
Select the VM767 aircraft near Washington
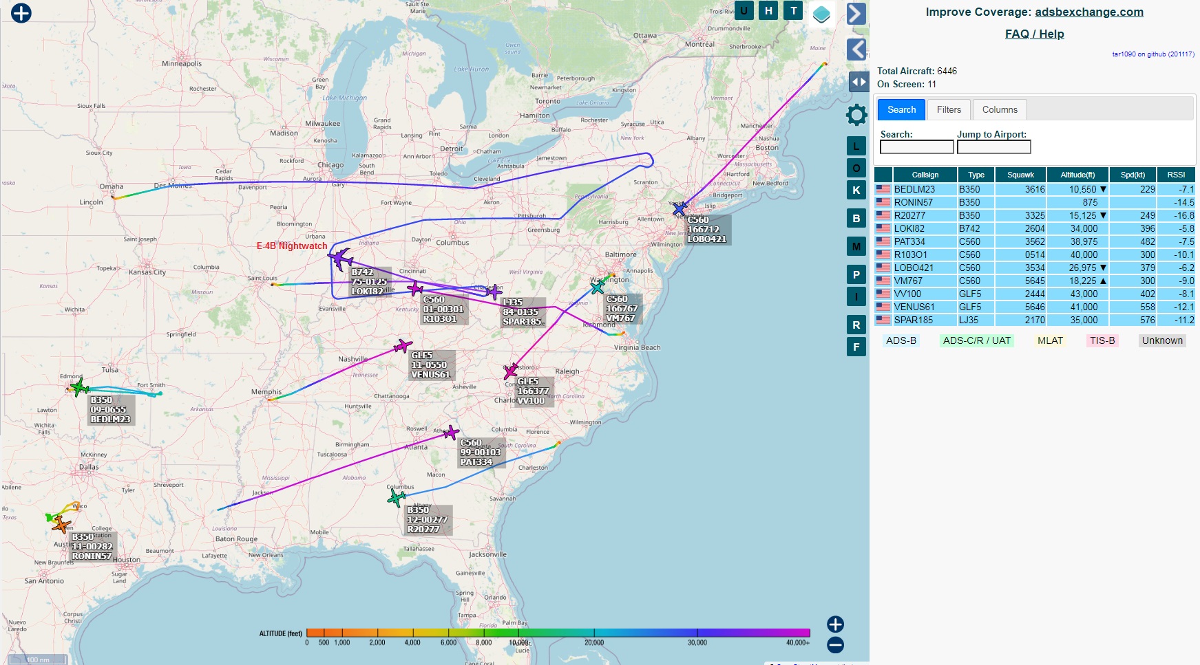tap(598, 287)
